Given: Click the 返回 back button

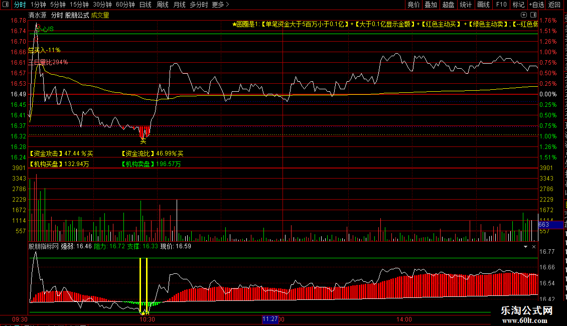Looking at the screenshot, I should 554,5.
